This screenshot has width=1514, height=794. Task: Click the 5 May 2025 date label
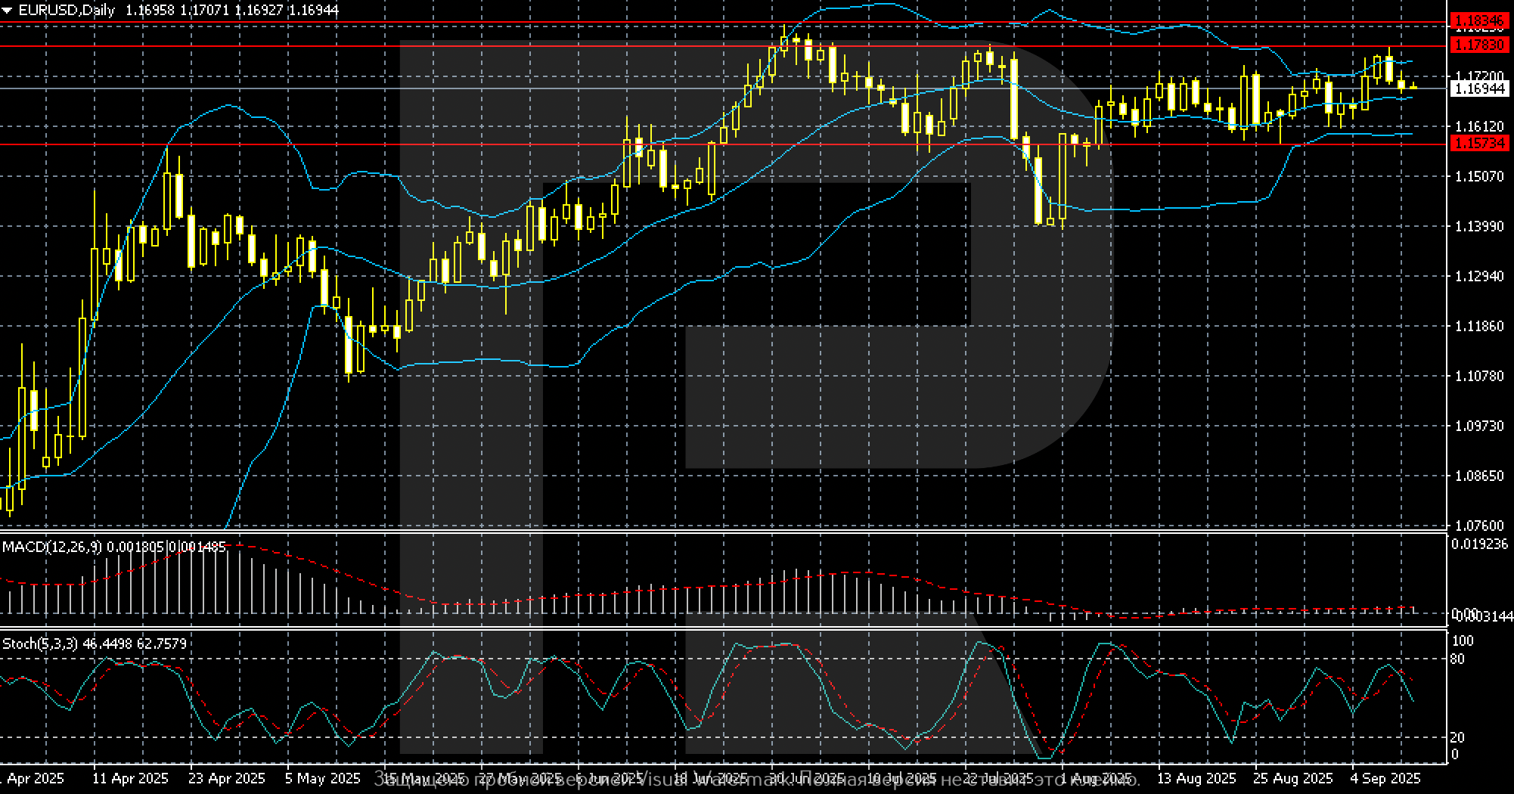click(323, 778)
